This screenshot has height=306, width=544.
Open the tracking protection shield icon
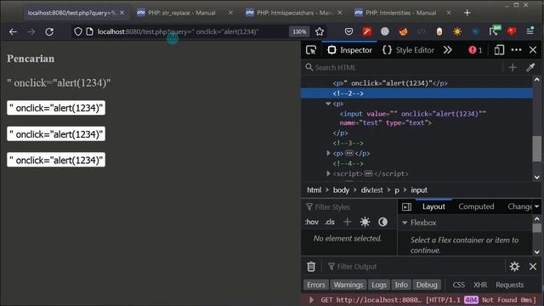click(x=78, y=32)
